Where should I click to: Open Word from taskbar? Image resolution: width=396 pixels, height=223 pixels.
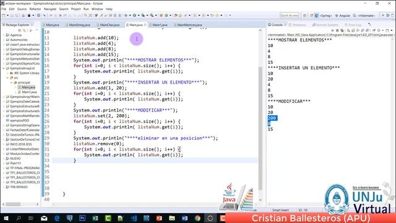(184, 218)
